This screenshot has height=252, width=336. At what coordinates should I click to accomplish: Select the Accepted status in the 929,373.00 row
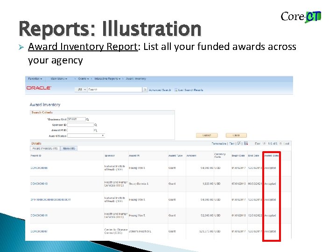coord(270,231)
